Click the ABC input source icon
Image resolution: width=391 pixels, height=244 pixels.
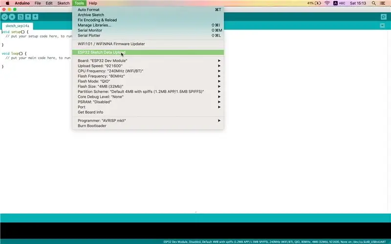339,3
